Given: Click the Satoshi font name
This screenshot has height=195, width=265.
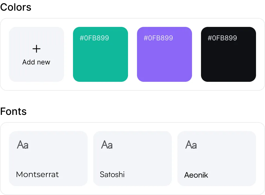Looking at the screenshot, I should pos(112,174).
